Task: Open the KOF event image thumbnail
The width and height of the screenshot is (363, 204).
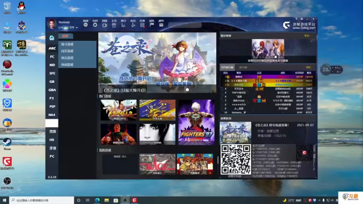Action: 268,48
